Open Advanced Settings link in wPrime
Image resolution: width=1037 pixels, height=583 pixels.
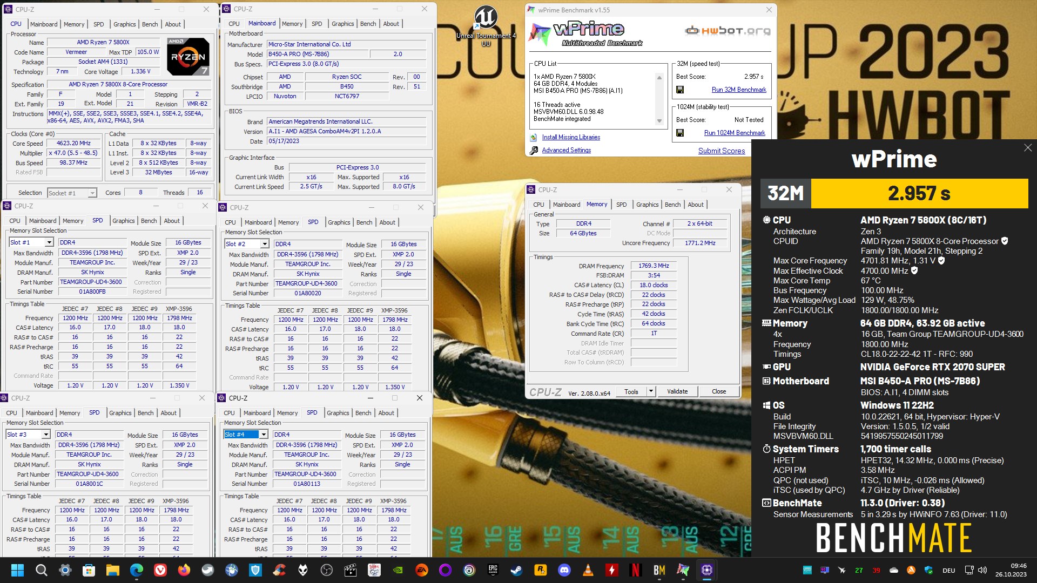566,151
